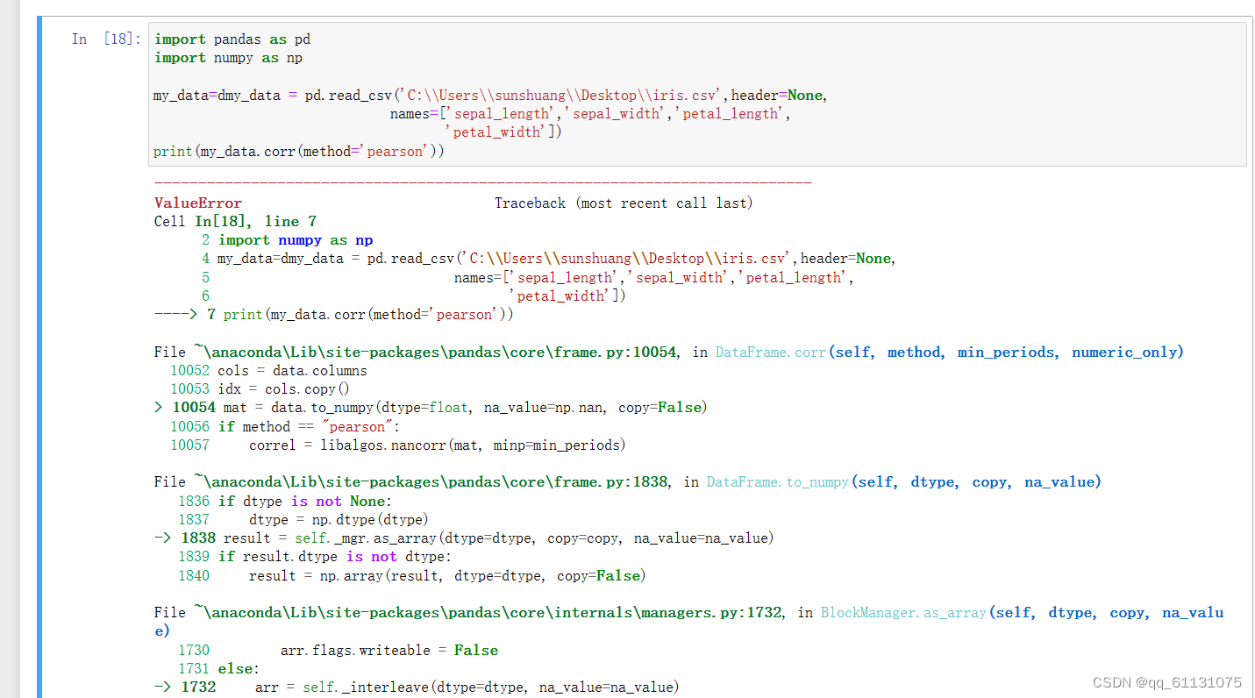Click the arrow marker at line 10054

[159, 407]
